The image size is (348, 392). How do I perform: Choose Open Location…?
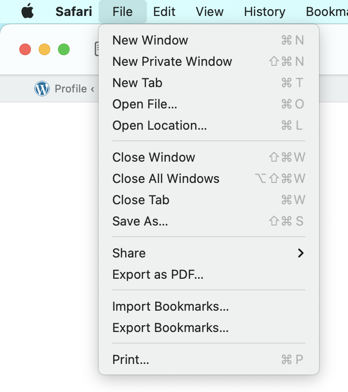click(x=209, y=125)
